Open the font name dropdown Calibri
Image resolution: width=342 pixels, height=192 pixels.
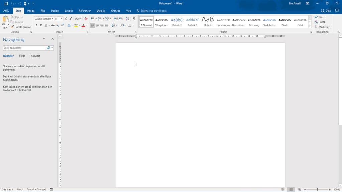point(52,19)
